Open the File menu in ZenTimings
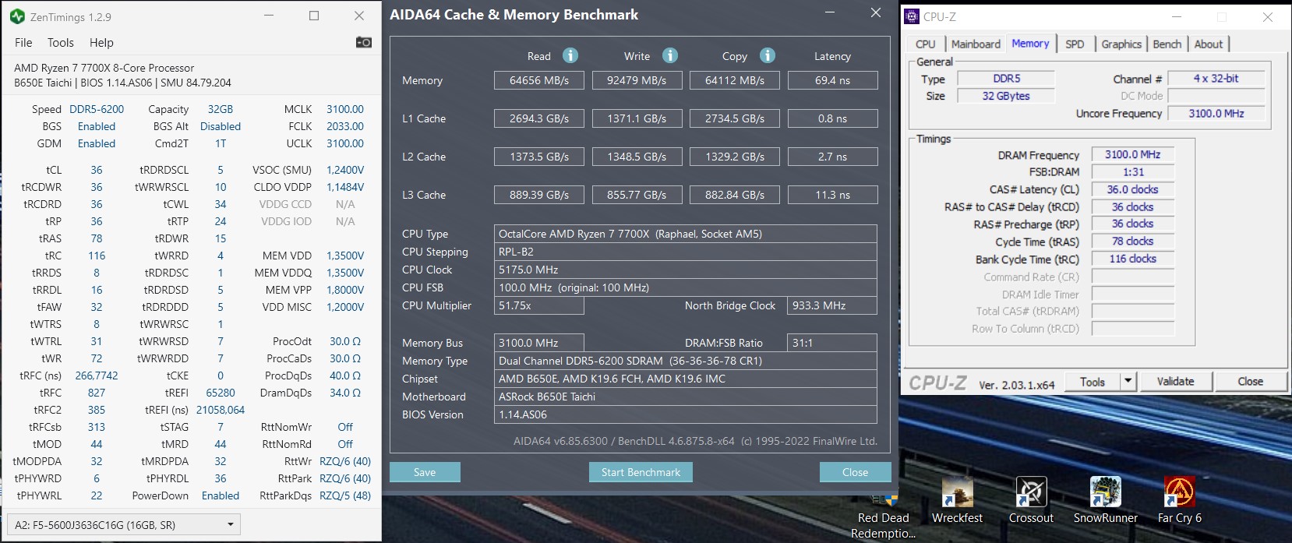Viewport: 1292px width, 543px height. click(x=23, y=43)
